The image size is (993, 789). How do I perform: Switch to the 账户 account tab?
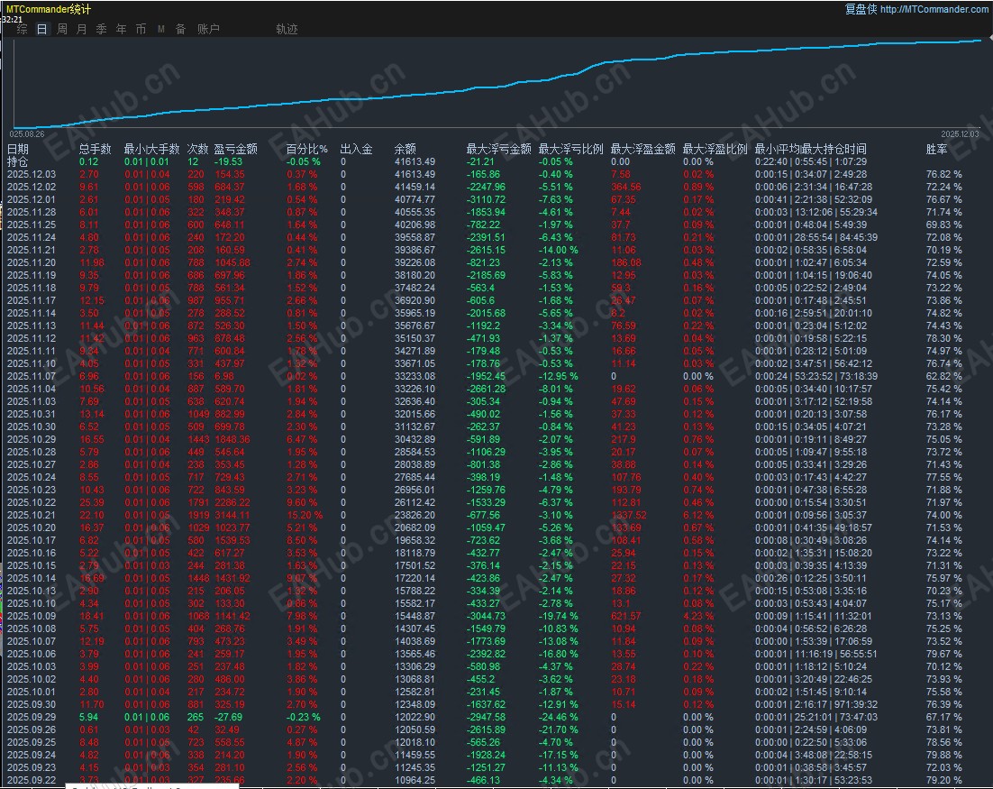point(208,29)
